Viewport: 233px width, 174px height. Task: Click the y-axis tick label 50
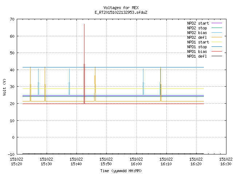(12, 53)
